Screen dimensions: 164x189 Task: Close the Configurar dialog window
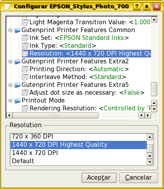[157, 6]
